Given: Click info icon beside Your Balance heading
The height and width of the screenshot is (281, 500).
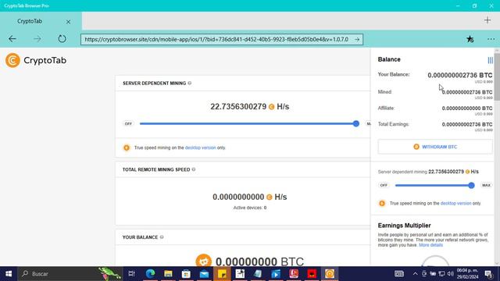Looking at the screenshot, I should coord(162,237).
